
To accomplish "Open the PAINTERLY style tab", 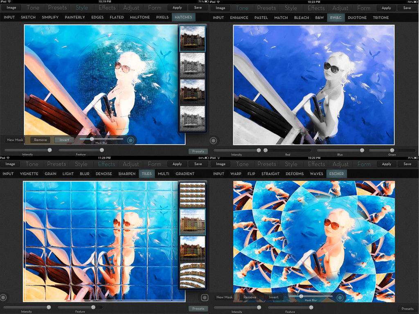I will (x=75, y=17).
